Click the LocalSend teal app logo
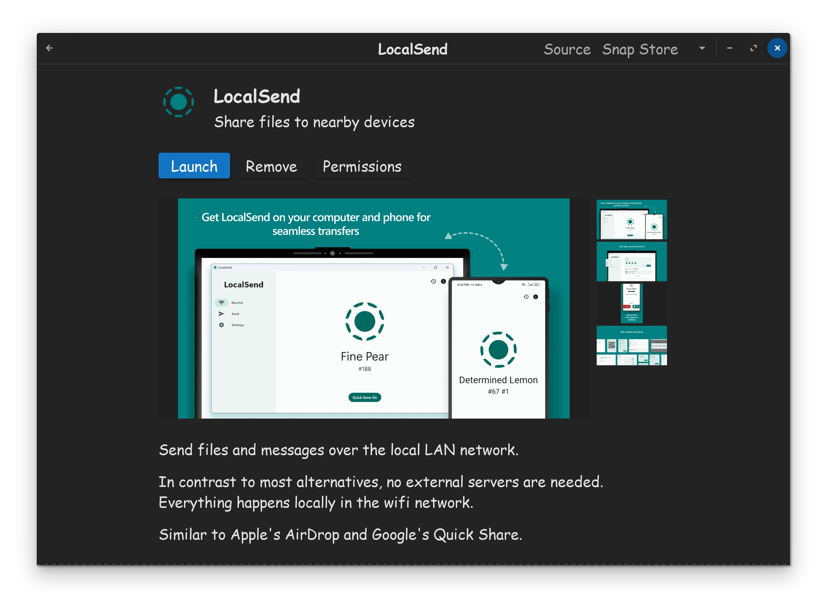 pyautogui.click(x=178, y=102)
